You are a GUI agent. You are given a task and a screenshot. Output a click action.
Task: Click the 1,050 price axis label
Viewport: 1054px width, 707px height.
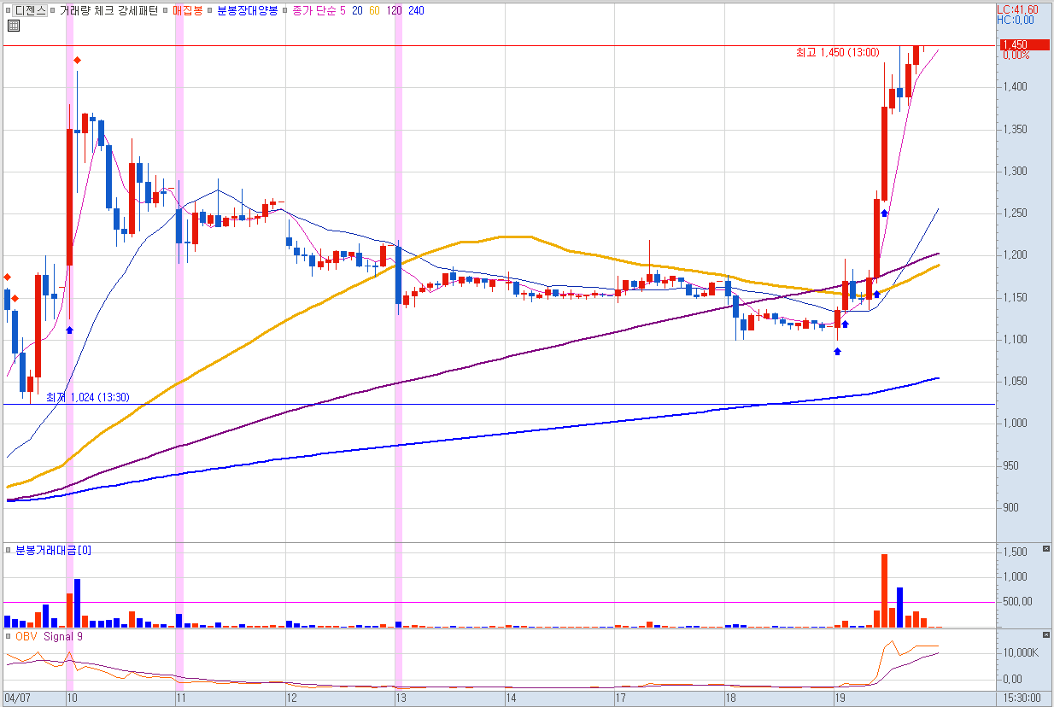(1015, 382)
